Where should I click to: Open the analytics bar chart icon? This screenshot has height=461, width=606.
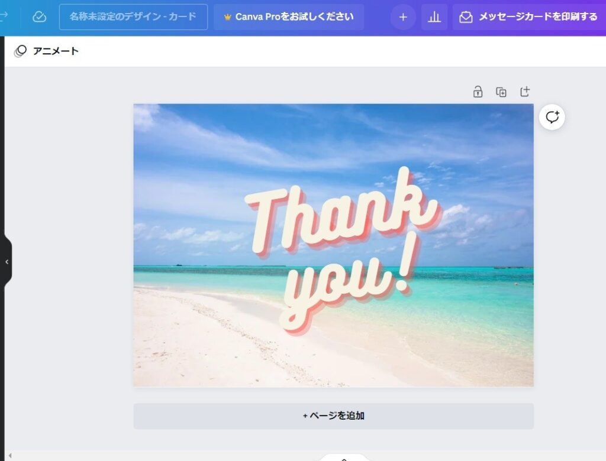[x=434, y=17]
